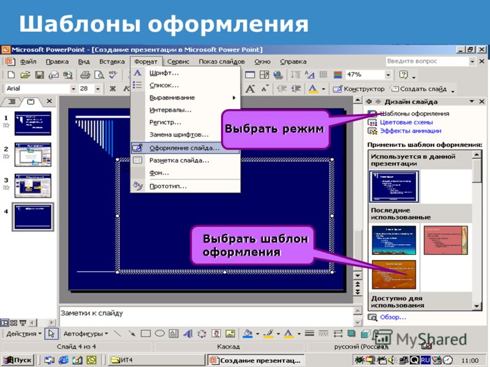
Task: Open a file with the Open folder icon
Action: [25, 75]
